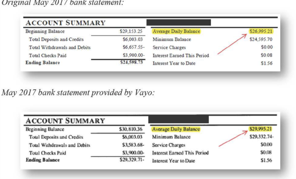The height and width of the screenshot is (179, 296).
Task: Click the $24,595.70 minimum balance value
Action: (x=261, y=39)
